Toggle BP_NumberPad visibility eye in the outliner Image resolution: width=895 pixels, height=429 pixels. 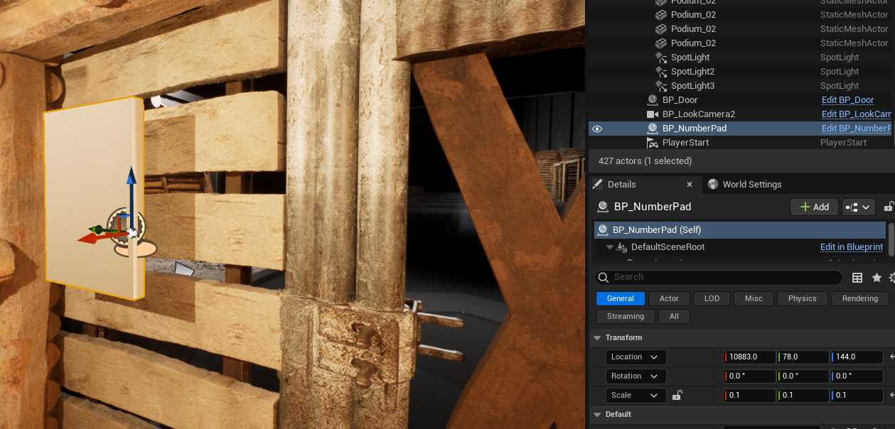(597, 129)
